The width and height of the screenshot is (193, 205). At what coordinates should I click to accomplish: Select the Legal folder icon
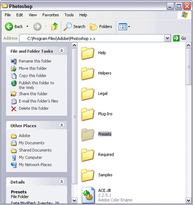click(x=87, y=94)
